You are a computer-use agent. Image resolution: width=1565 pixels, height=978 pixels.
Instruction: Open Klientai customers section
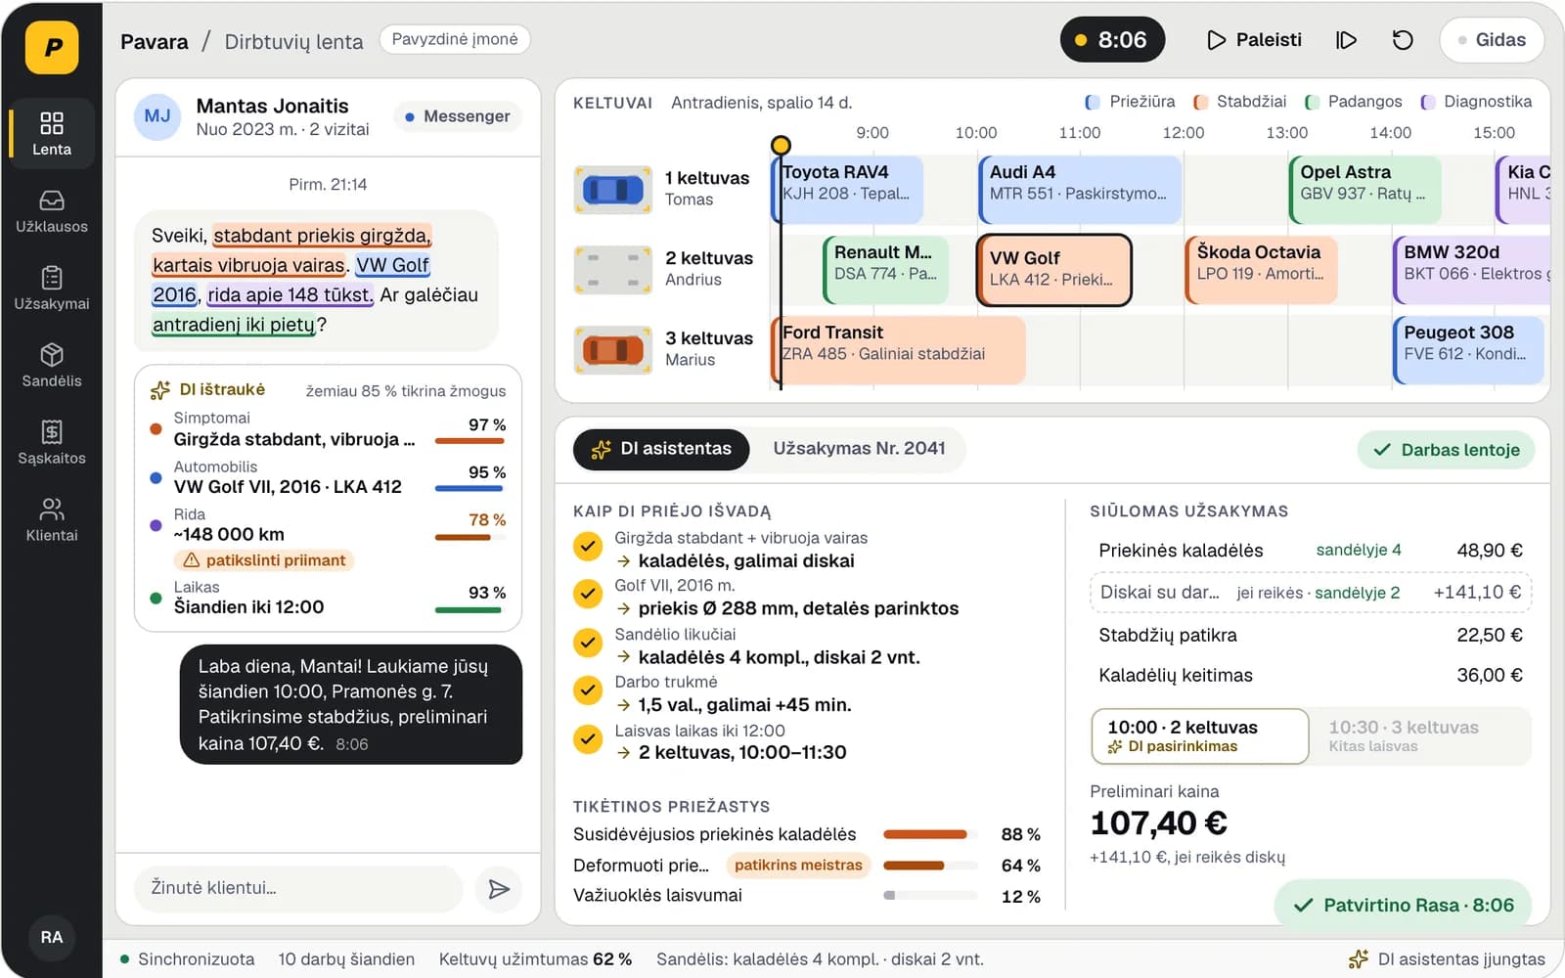pos(52,519)
